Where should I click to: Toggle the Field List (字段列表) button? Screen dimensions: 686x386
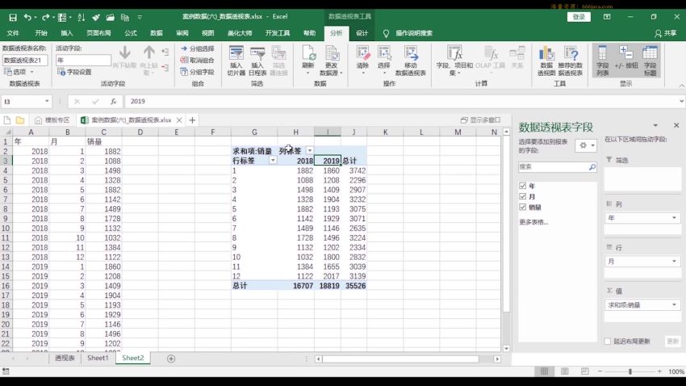pos(603,58)
